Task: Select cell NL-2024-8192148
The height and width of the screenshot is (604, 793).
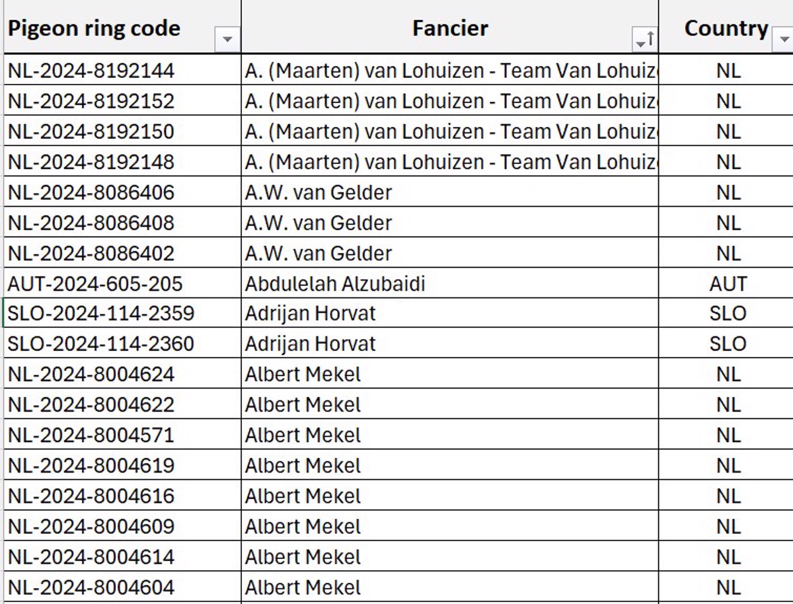Action: 122,161
